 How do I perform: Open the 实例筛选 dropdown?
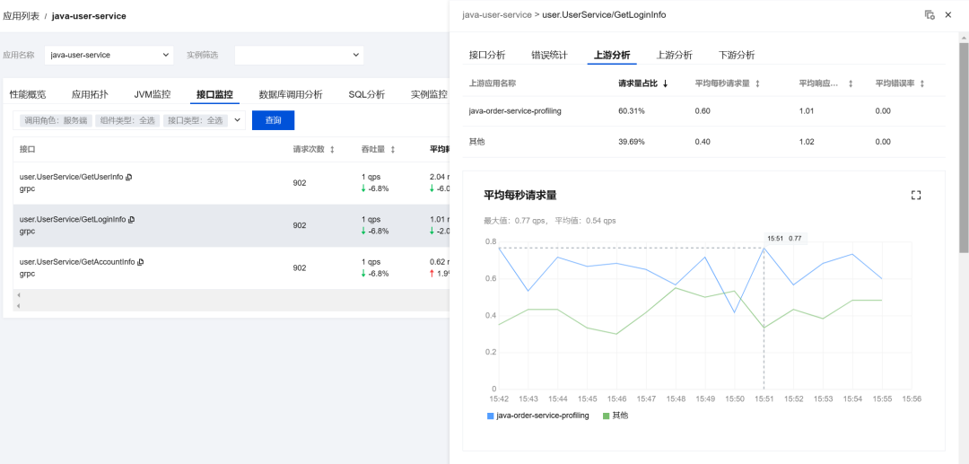pos(299,55)
